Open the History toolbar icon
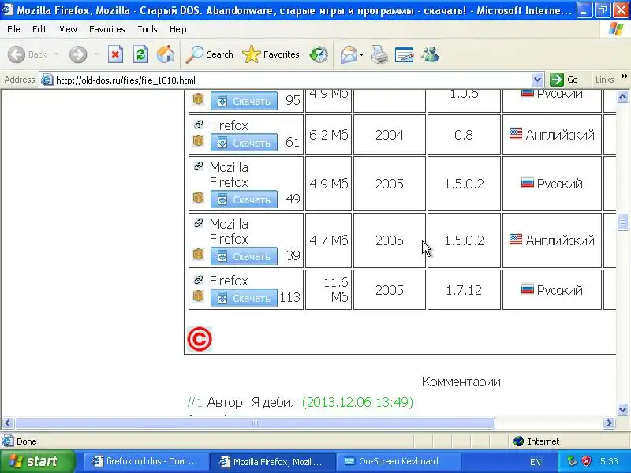The height and width of the screenshot is (473, 631). pos(319,54)
